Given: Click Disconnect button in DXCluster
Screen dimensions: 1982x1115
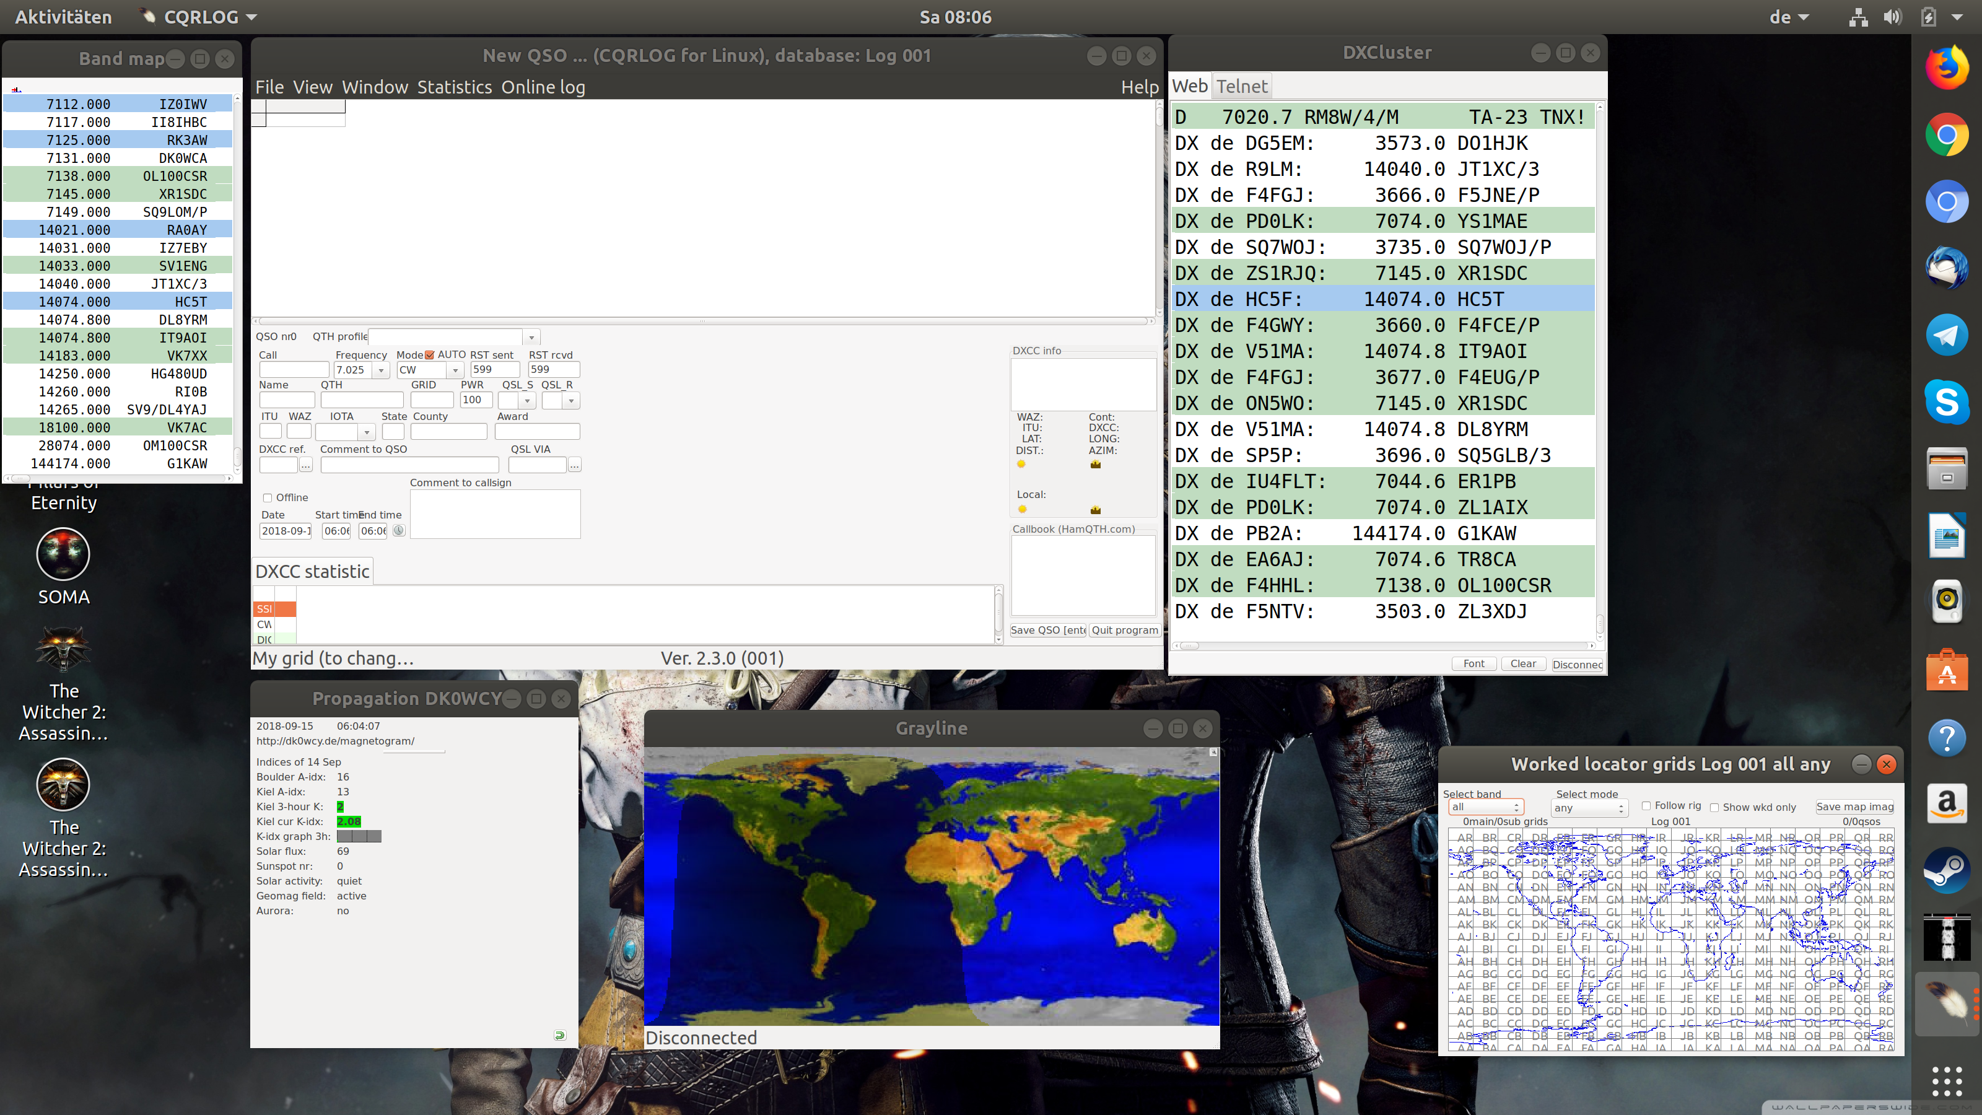Looking at the screenshot, I should 1578,664.
